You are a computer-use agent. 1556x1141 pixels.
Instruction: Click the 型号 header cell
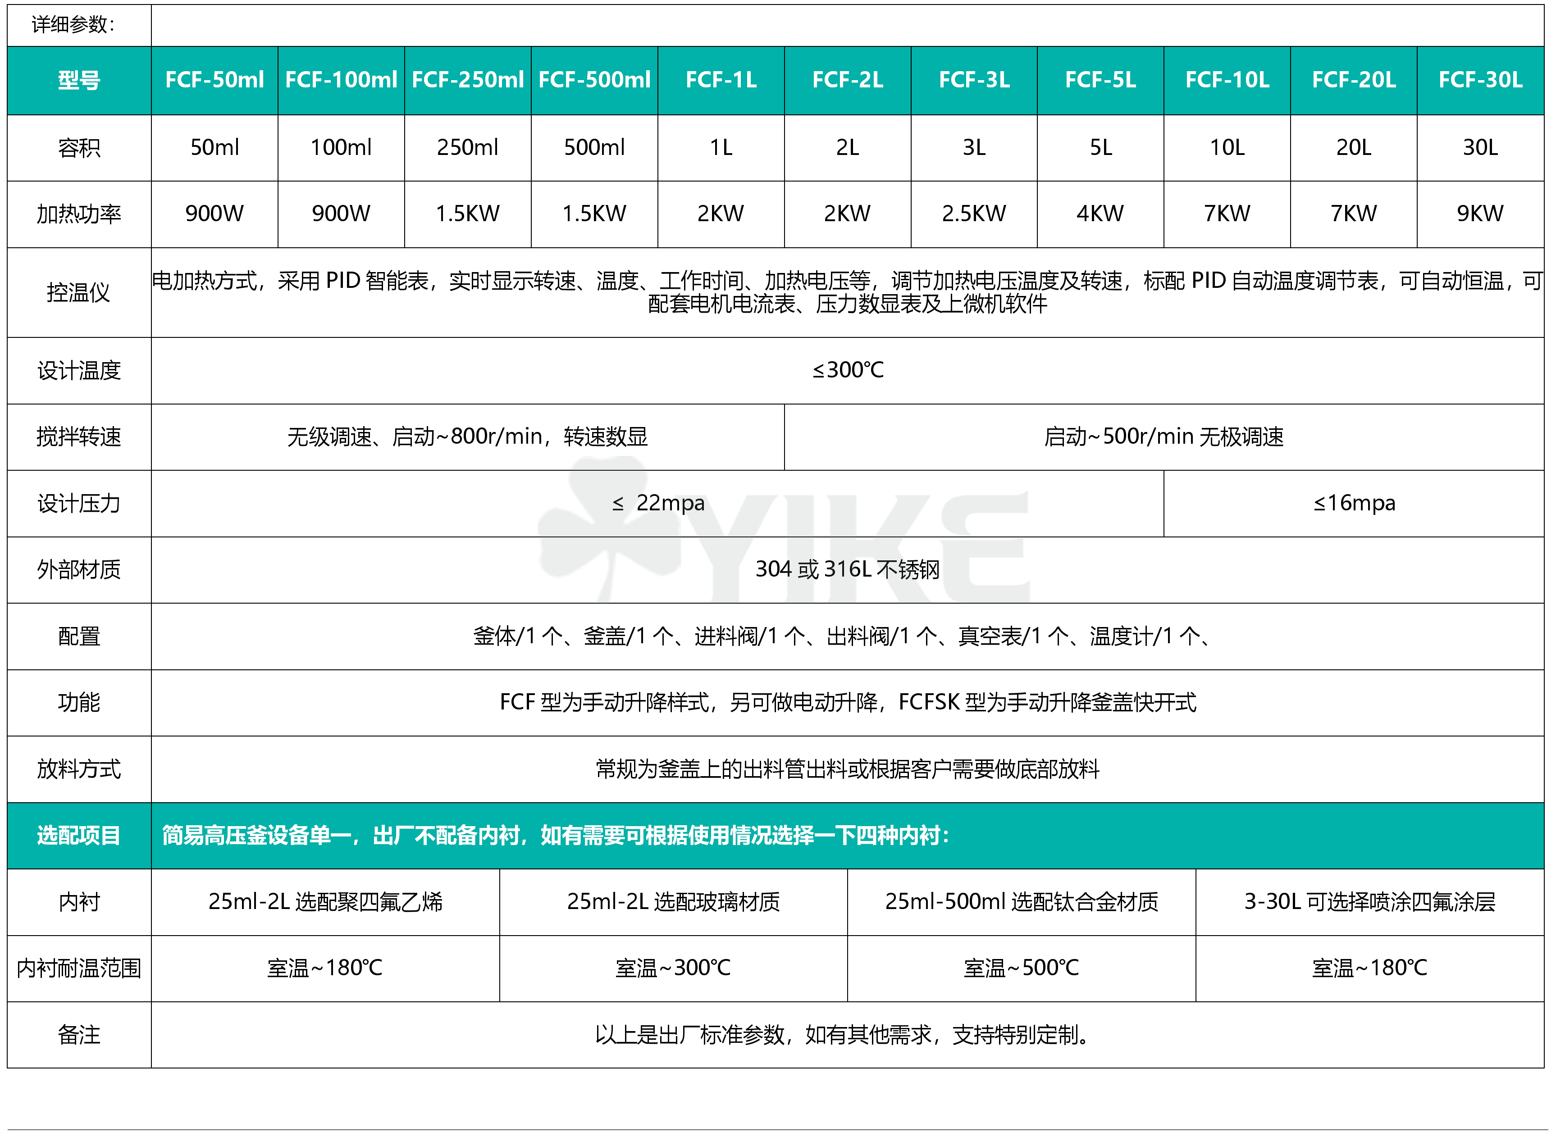(79, 80)
